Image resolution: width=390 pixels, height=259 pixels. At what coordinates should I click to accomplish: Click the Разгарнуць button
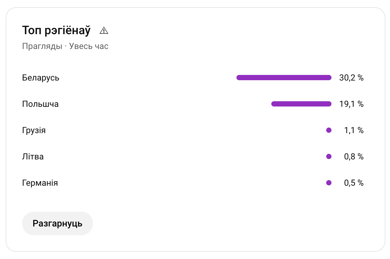pos(58,224)
